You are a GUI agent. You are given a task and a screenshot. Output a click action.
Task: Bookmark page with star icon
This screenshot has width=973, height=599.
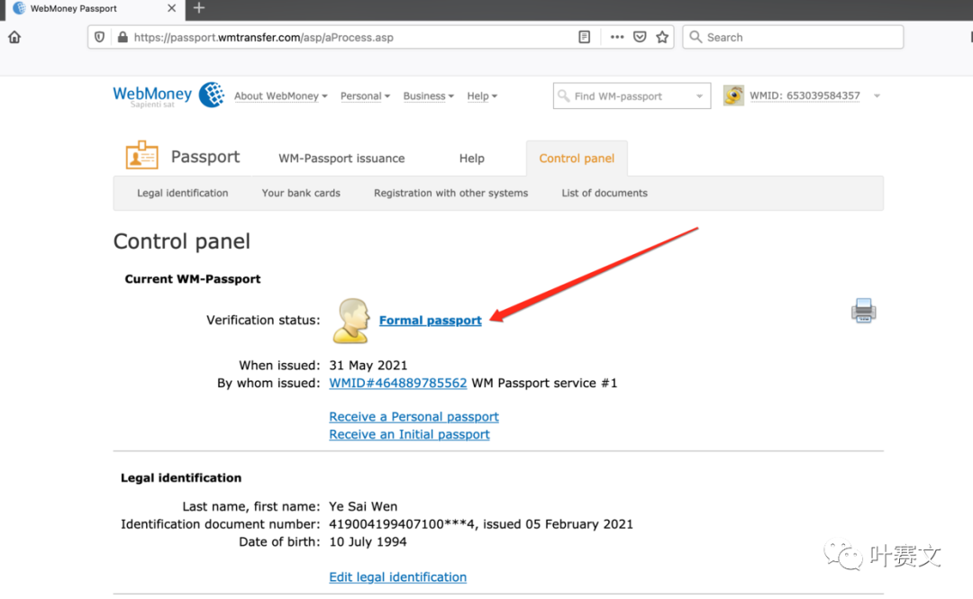click(663, 38)
